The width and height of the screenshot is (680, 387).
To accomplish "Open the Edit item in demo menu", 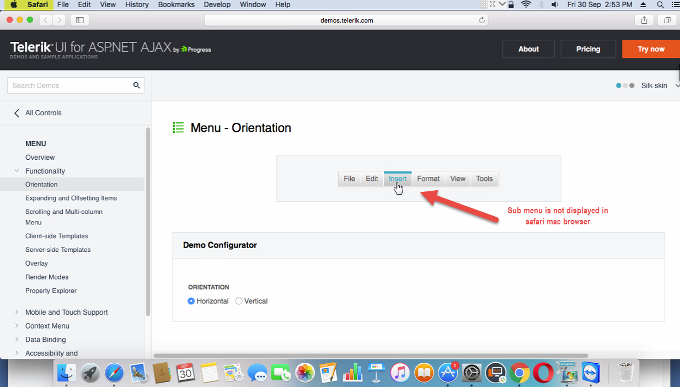I will pyautogui.click(x=372, y=179).
